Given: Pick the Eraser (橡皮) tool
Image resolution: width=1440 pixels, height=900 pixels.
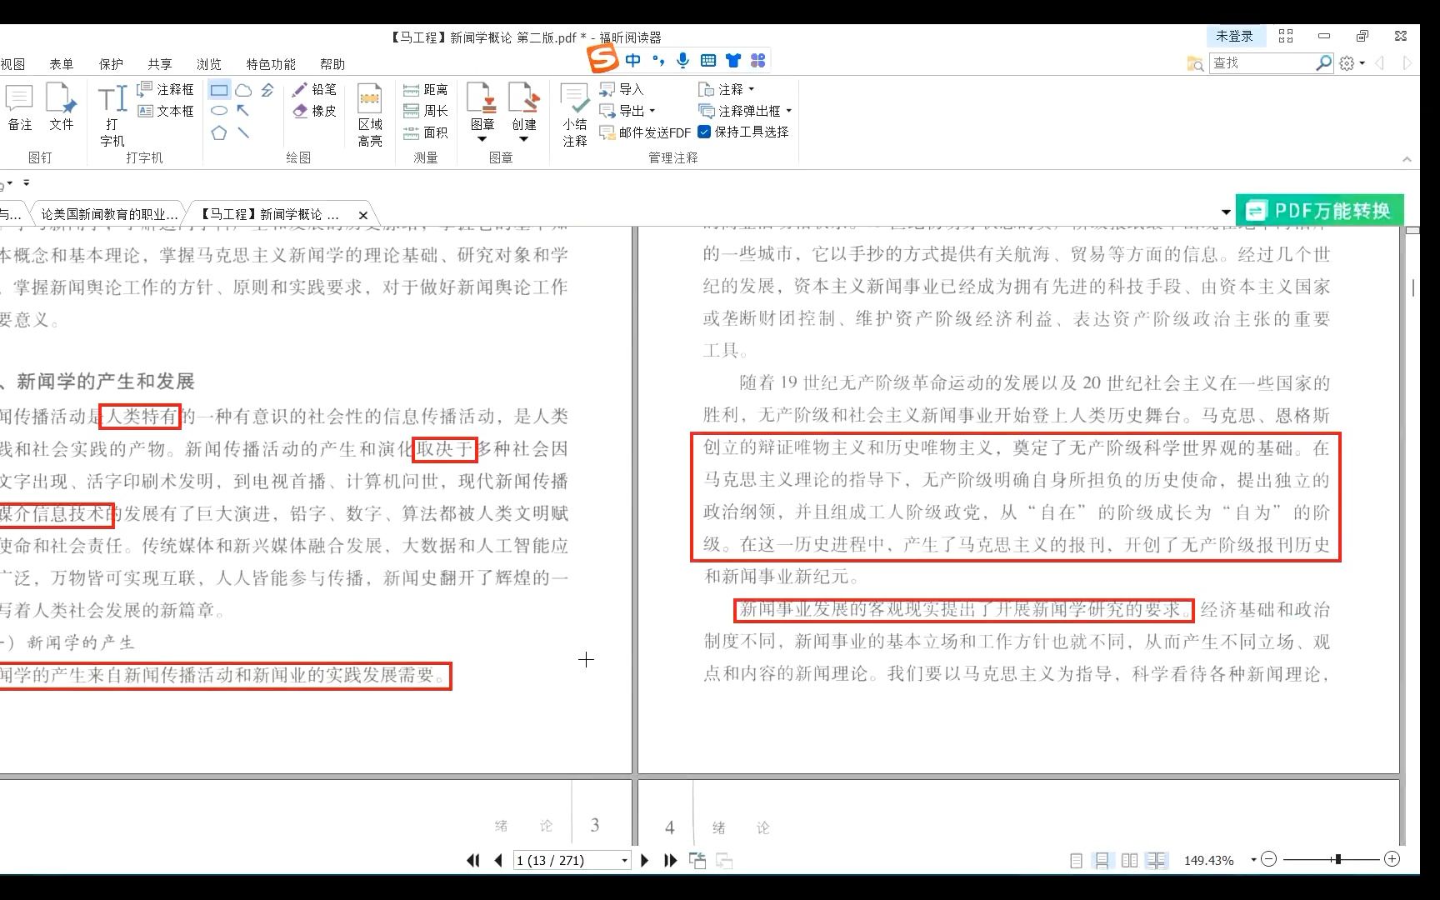Looking at the screenshot, I should [314, 111].
